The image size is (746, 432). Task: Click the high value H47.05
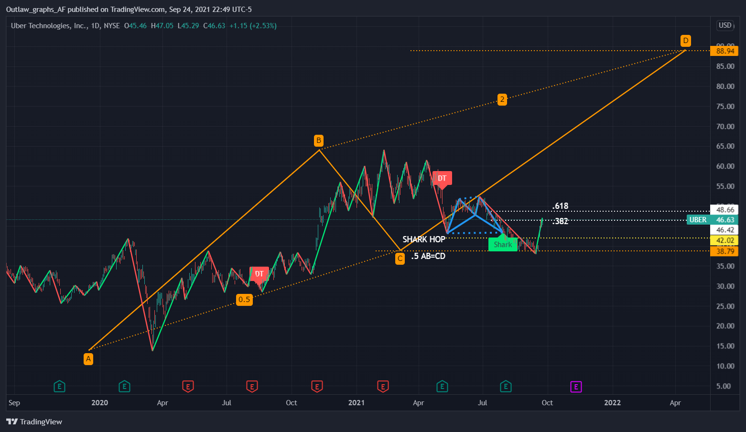(x=162, y=26)
